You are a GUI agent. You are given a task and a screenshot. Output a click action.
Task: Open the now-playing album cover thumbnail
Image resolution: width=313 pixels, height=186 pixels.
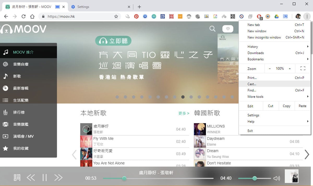pos(292,176)
